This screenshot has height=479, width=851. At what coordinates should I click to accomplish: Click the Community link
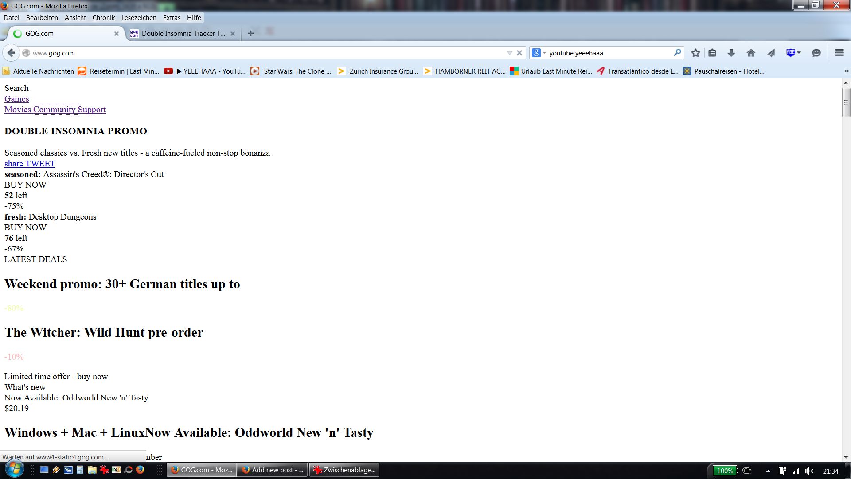coord(55,110)
